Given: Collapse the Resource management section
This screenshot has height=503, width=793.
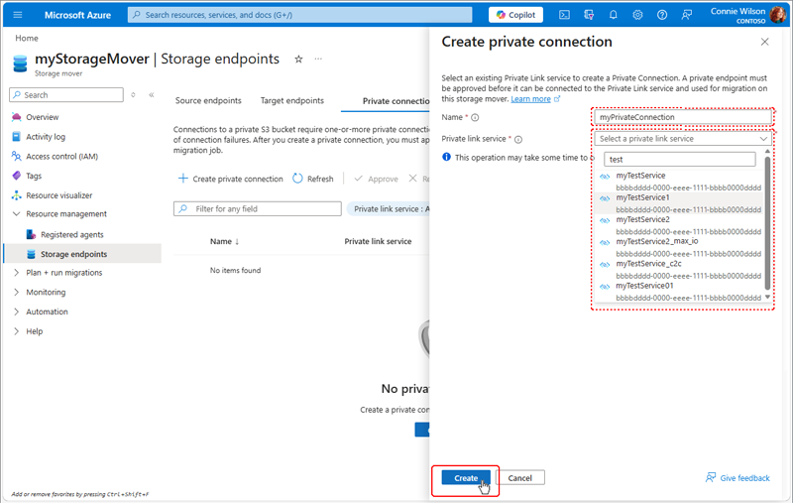Looking at the screenshot, I should click(x=16, y=214).
